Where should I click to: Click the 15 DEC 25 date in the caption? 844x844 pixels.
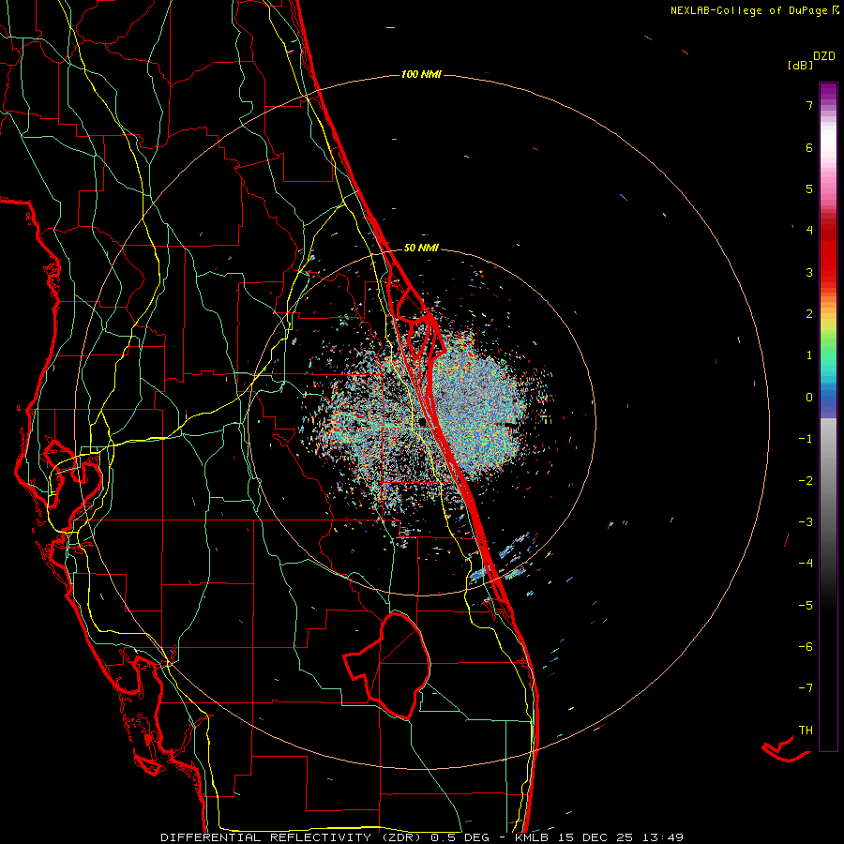click(x=596, y=837)
